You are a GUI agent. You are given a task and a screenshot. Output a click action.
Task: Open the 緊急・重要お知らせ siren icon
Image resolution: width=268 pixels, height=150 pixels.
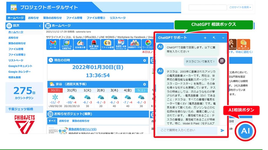click(94, 45)
